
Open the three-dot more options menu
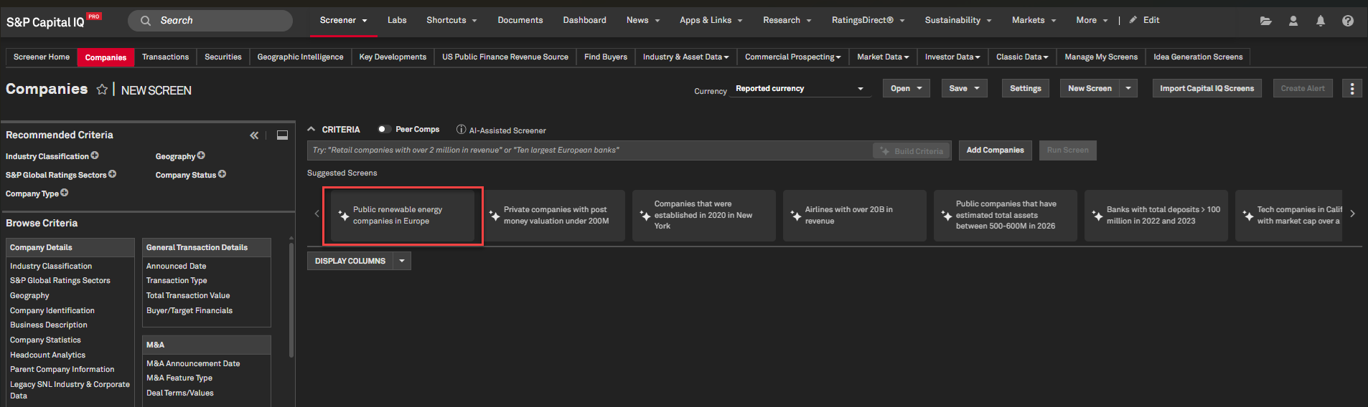(x=1351, y=89)
